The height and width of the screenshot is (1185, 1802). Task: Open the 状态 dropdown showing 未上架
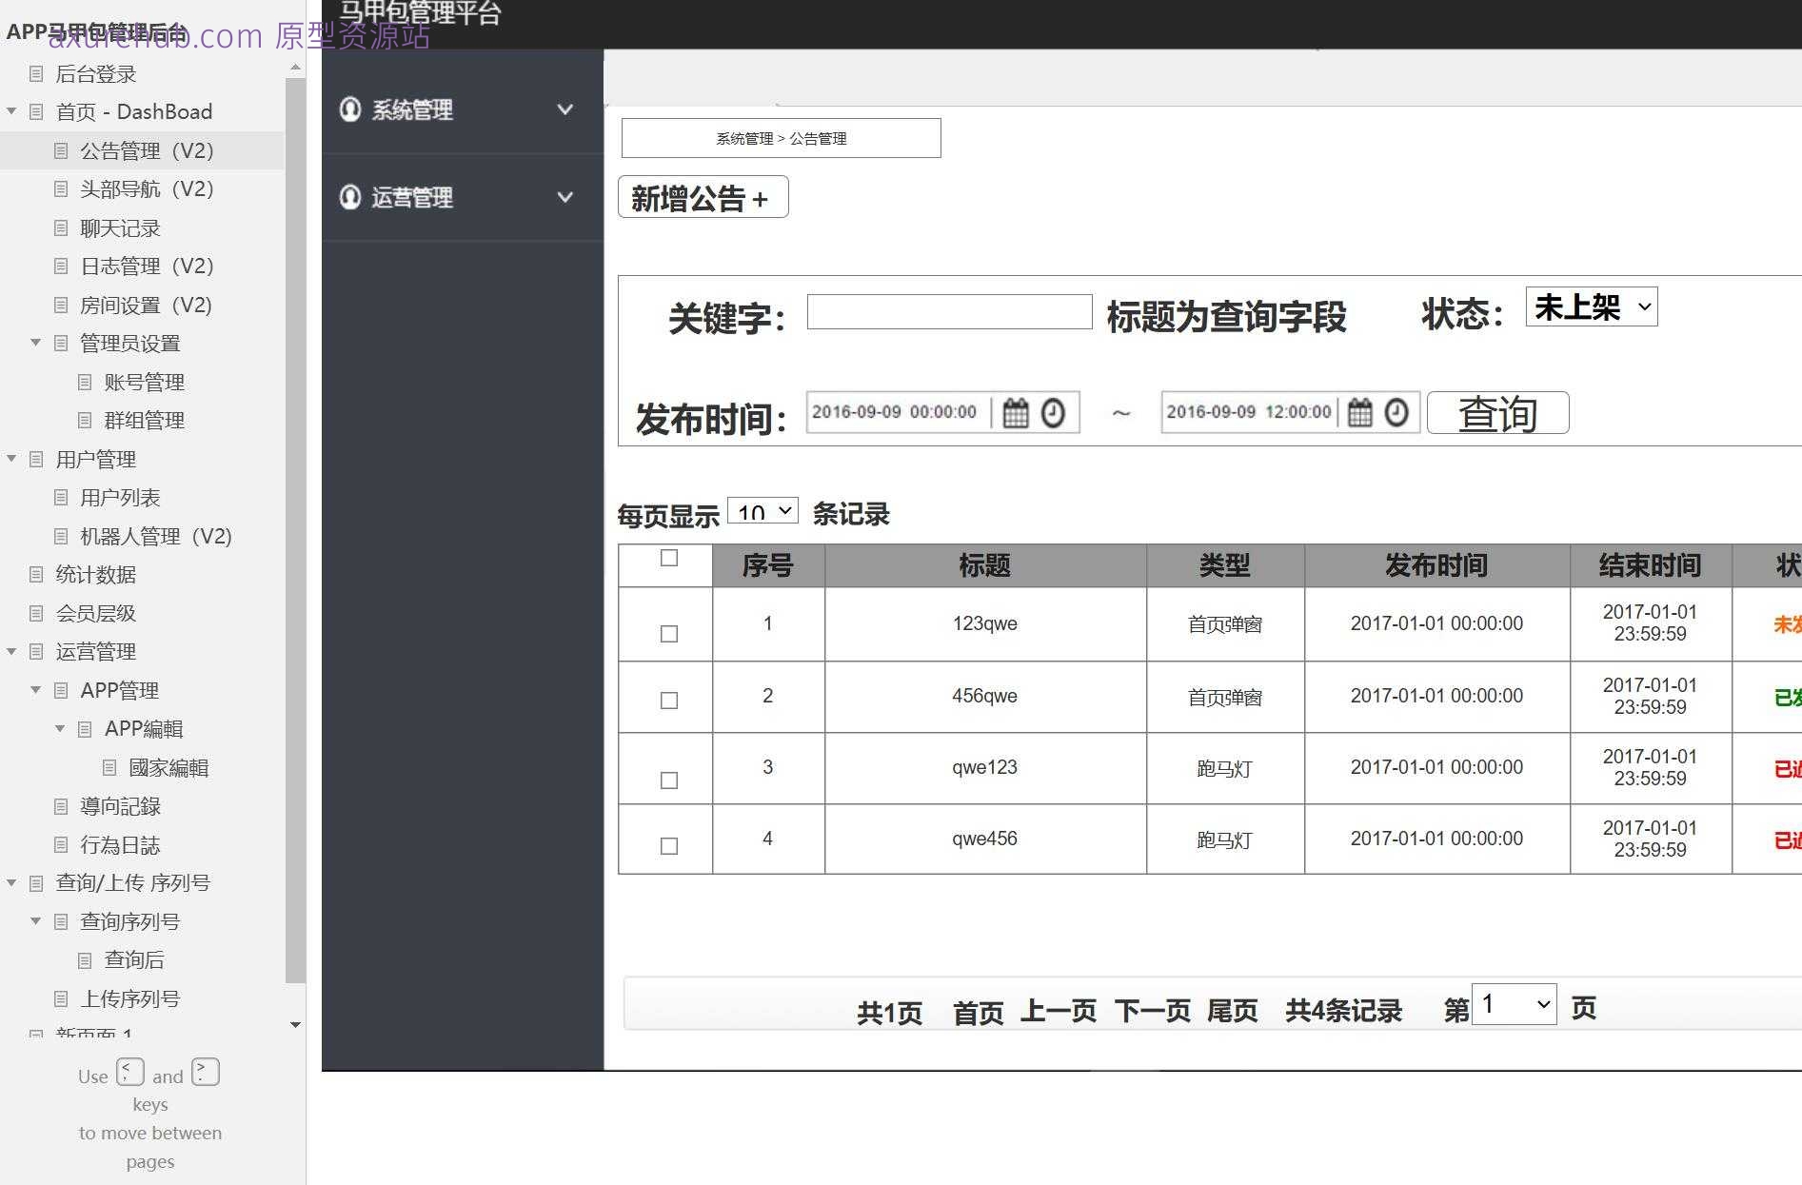pyautogui.click(x=1590, y=306)
